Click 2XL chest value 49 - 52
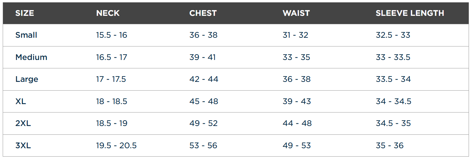Image resolution: width=472 pixels, height=159 pixels. coord(203,124)
